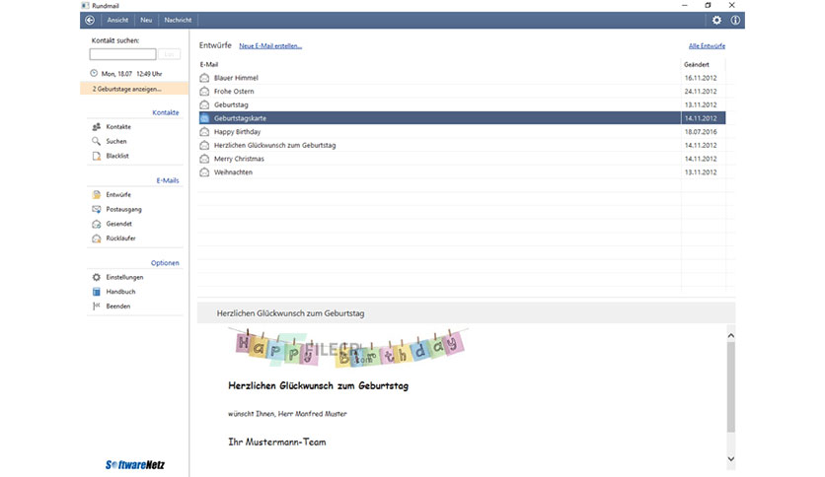Image resolution: width=825 pixels, height=477 pixels.
Task: Open the Postausgang folder
Action: tap(123, 209)
